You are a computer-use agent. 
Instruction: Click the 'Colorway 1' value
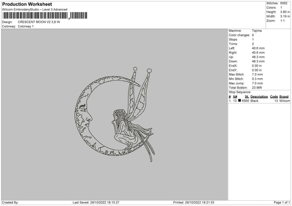point(26,26)
